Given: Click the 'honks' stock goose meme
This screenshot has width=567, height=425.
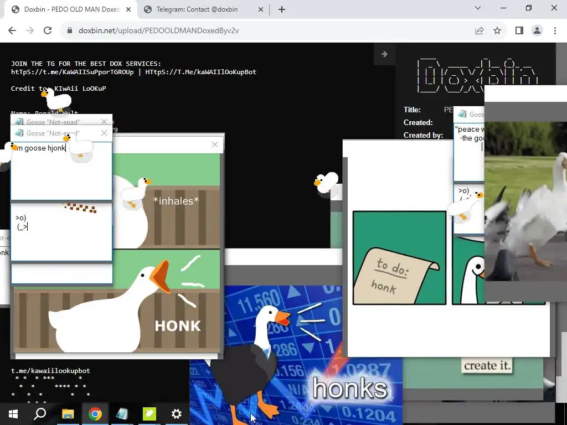Looking at the screenshot, I should point(296,354).
